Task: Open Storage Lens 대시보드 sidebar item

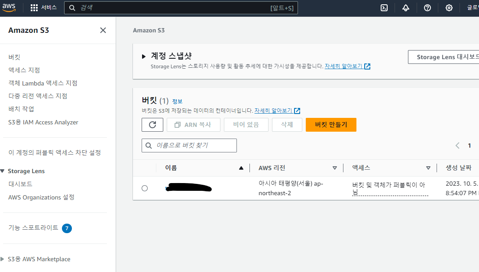Action: pos(20,184)
